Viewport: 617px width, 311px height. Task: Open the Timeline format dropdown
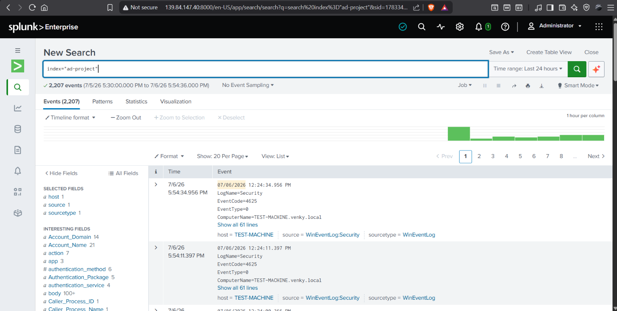(x=70, y=117)
